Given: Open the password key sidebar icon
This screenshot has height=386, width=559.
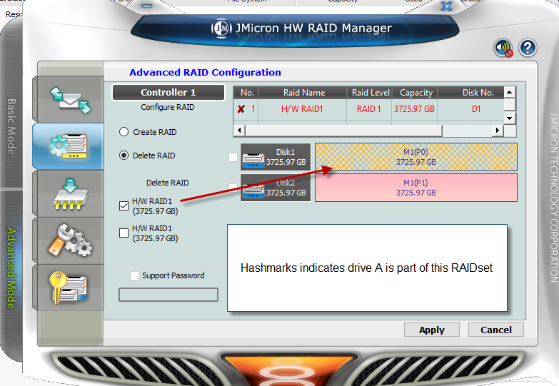Looking at the screenshot, I should [x=68, y=288].
